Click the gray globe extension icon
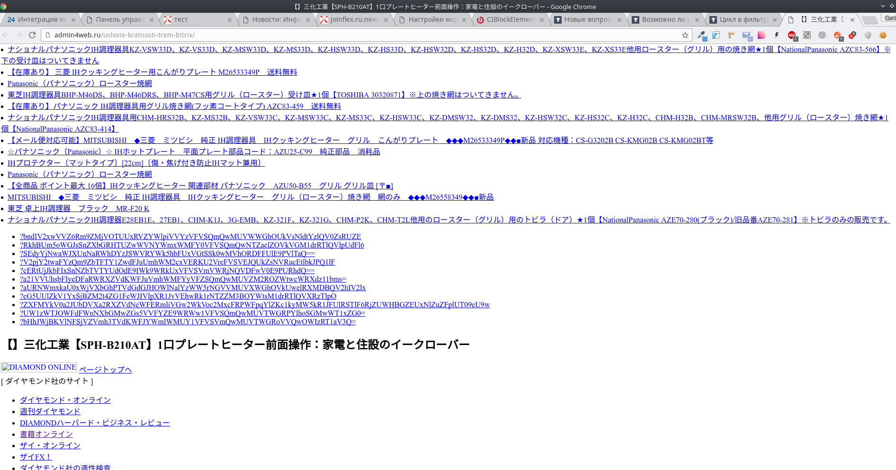This screenshot has width=896, height=470. [822, 35]
